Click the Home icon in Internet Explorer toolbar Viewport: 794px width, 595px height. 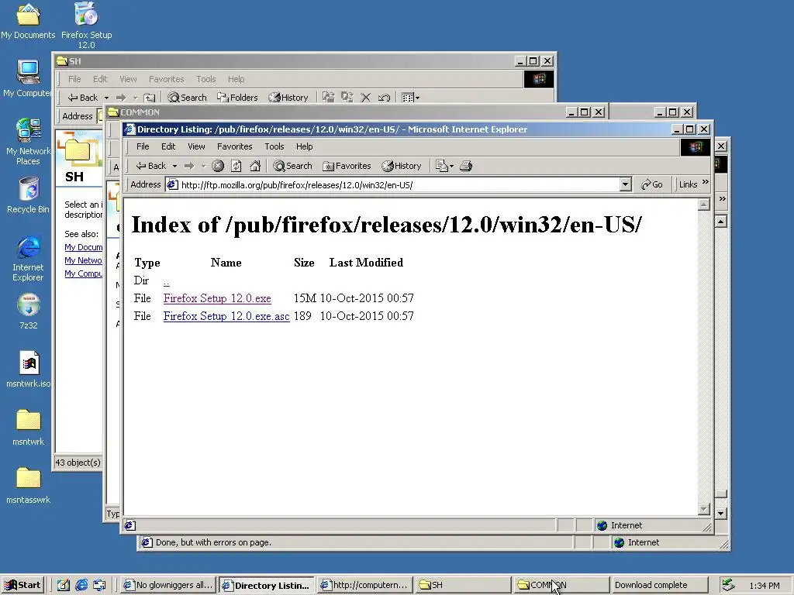[254, 166]
